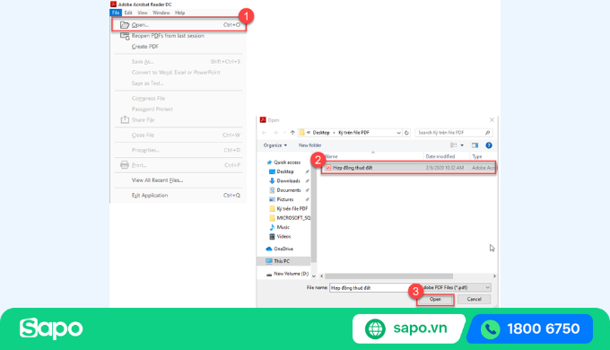The image size is (610, 350).
Task: Expand recent locations dropdown arrow
Action: pyautogui.click(x=284, y=133)
